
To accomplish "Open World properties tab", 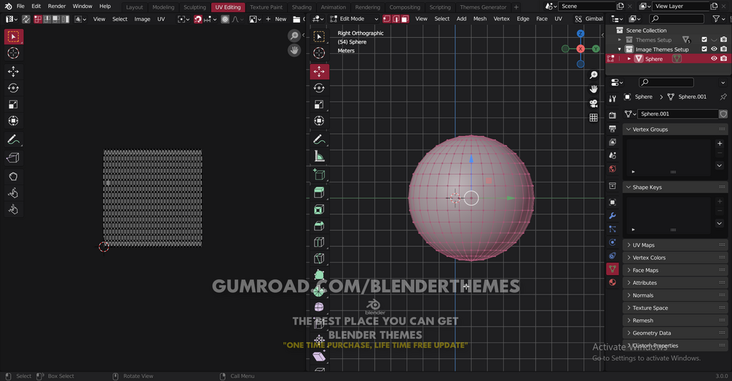I will click(x=613, y=169).
